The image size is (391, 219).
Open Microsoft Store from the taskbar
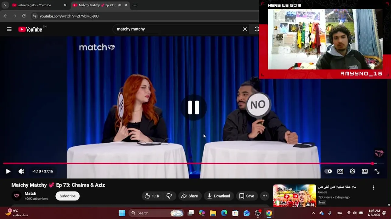coord(235,213)
